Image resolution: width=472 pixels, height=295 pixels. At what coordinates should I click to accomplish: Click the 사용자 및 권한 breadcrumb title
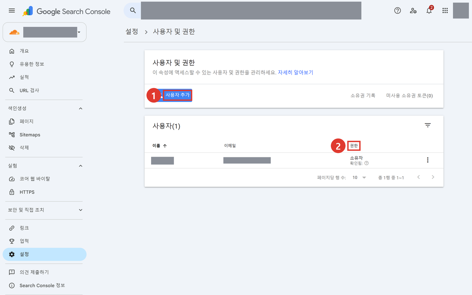tap(174, 31)
